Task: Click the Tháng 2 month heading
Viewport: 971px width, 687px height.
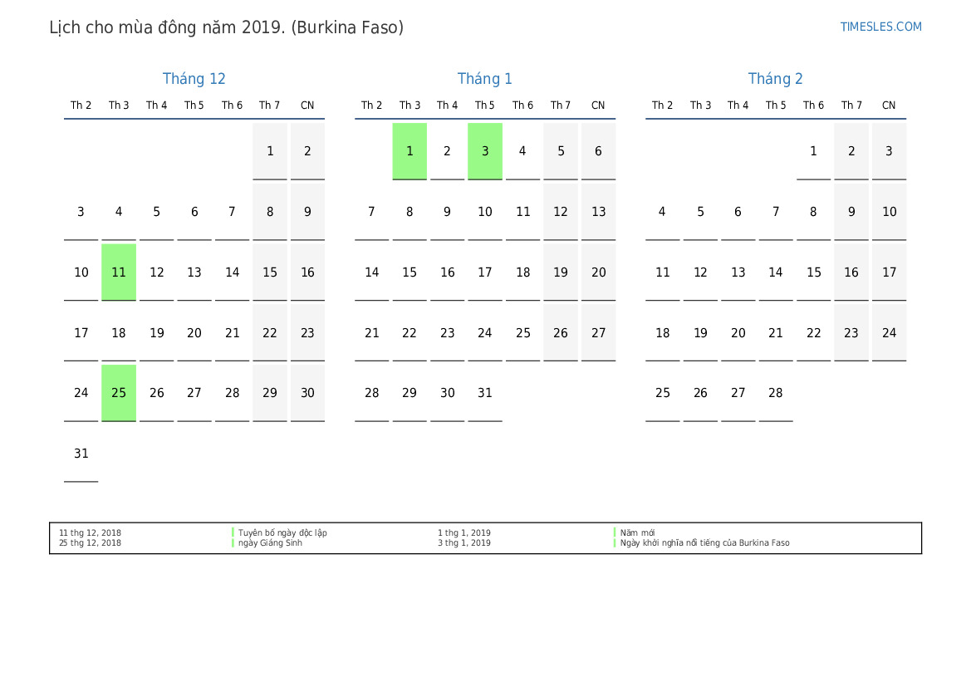Action: [775, 79]
